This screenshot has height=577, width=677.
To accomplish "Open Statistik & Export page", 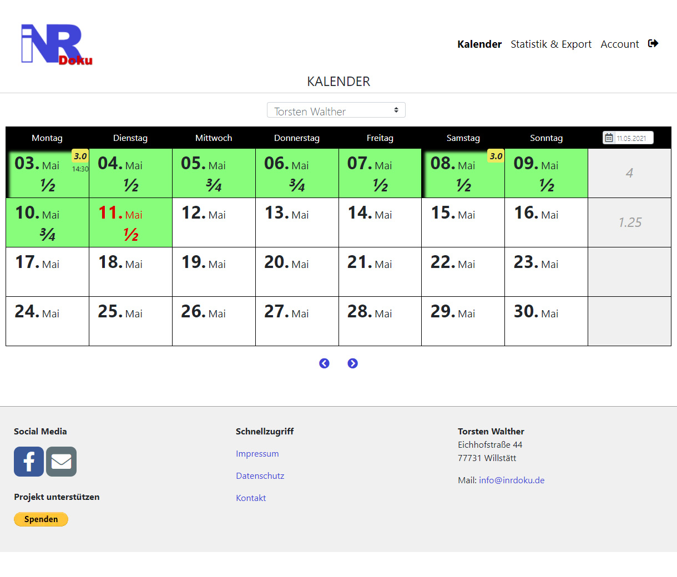I will [x=550, y=44].
